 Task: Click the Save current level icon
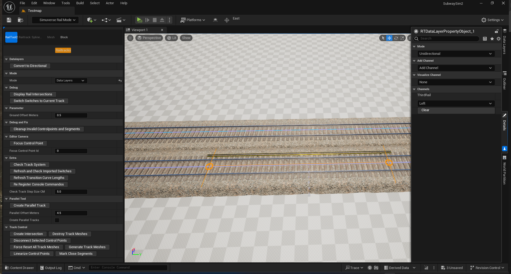coord(9,20)
